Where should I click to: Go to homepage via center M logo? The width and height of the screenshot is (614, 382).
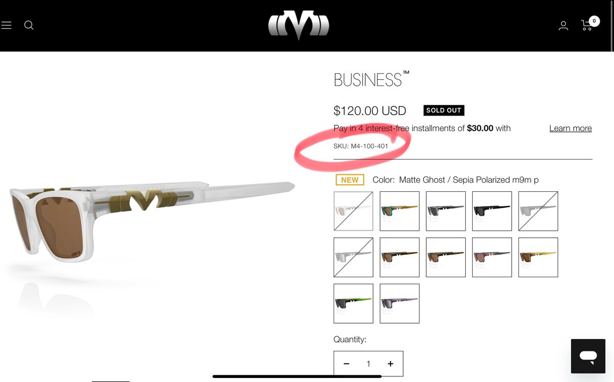[x=299, y=26]
